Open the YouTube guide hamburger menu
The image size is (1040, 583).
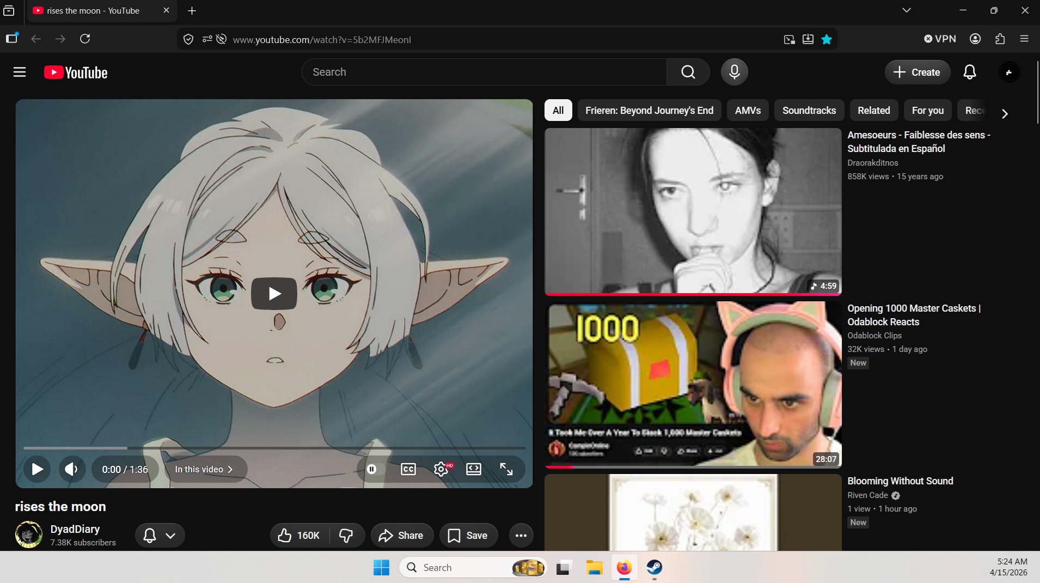pos(20,72)
